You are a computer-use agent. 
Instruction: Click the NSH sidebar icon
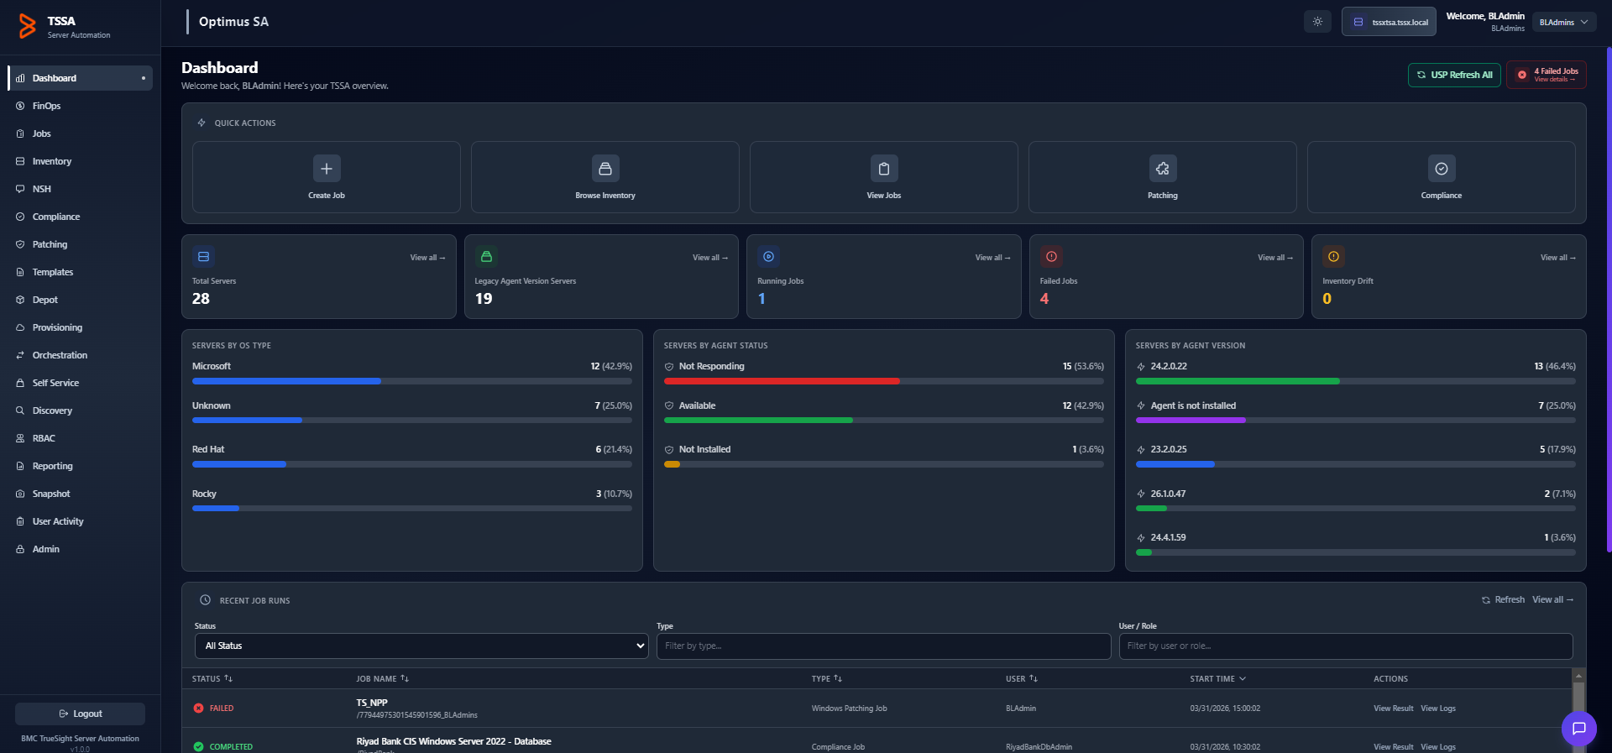[x=20, y=189]
